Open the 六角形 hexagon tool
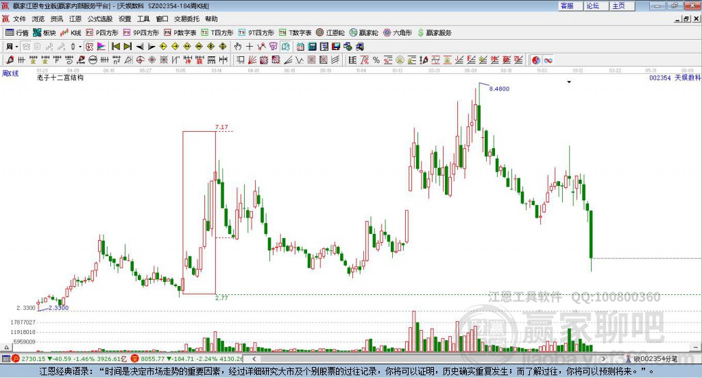This screenshot has width=702, height=378. click(x=398, y=33)
